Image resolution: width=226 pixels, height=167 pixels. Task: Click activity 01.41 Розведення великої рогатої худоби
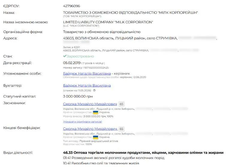click(114, 158)
